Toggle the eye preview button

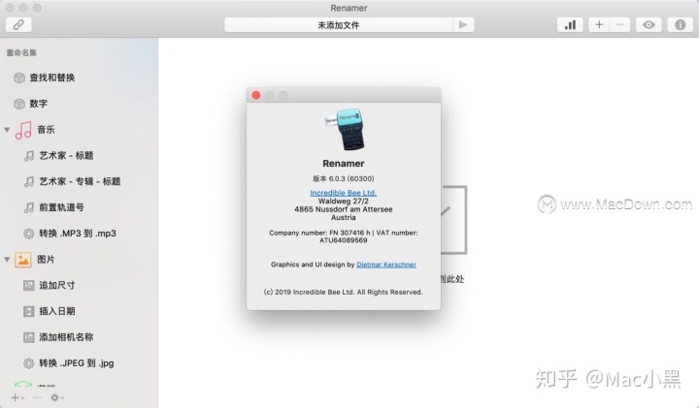pyautogui.click(x=649, y=25)
